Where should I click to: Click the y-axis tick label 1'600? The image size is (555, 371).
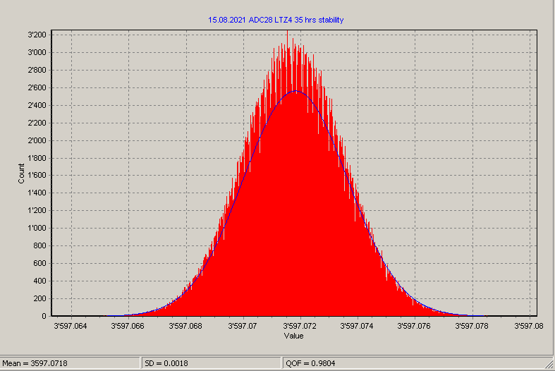coord(37,175)
